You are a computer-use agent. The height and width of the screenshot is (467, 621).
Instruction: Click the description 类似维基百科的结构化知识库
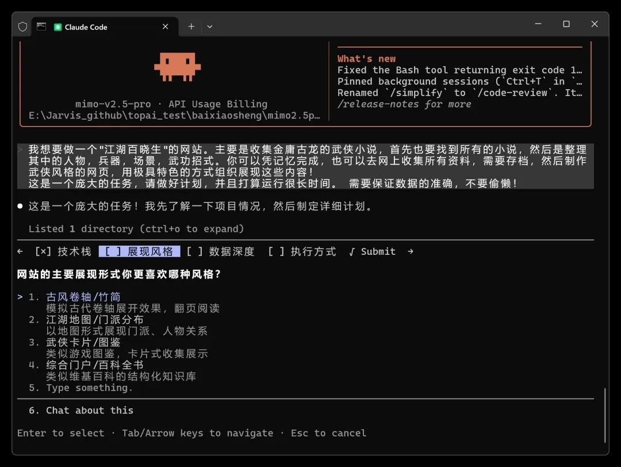point(121,376)
